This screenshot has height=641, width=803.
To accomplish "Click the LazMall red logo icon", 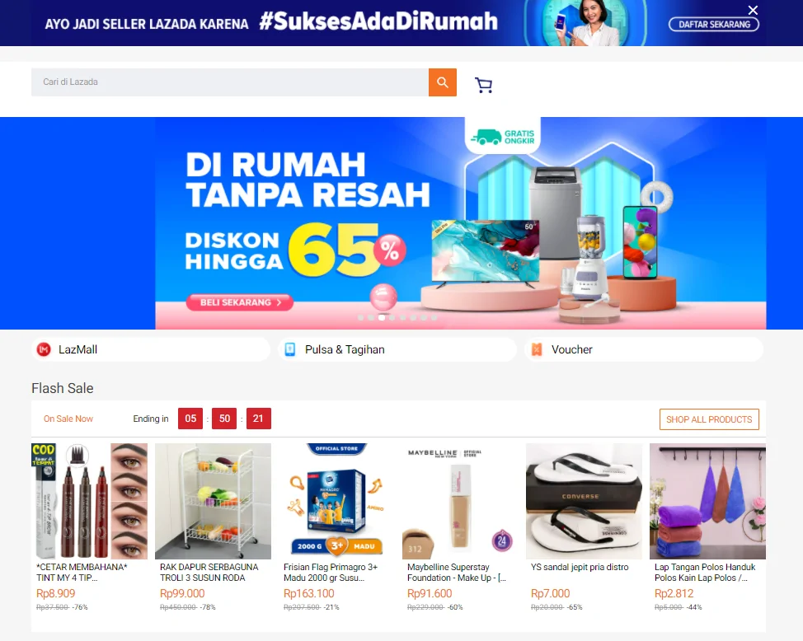I will pyautogui.click(x=44, y=349).
